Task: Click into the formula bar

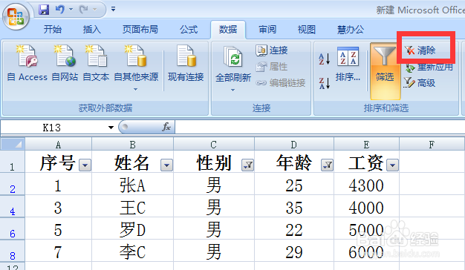Action: tap(319, 128)
